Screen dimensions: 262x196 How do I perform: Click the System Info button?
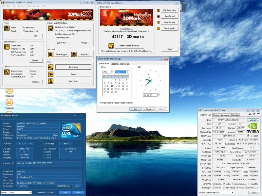click(x=62, y=43)
